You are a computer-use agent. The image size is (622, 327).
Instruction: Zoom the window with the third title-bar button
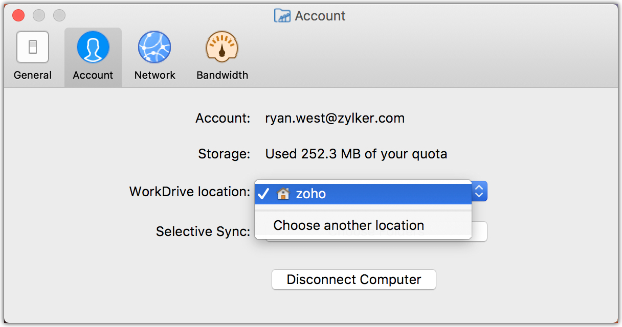[x=59, y=15]
